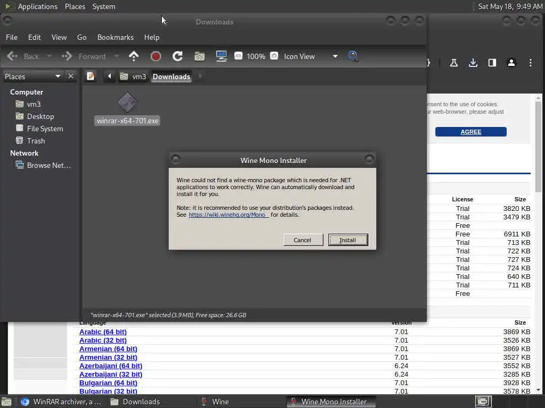Screen dimensions: 545x408
Task: Close the Places sidebar with X
Action: click(71, 76)
